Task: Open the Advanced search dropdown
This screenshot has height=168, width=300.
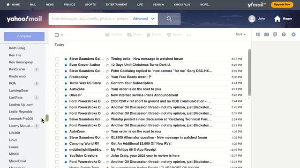Action: [143, 19]
